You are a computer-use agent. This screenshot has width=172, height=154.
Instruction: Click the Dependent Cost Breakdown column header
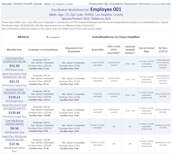[x=74, y=50]
